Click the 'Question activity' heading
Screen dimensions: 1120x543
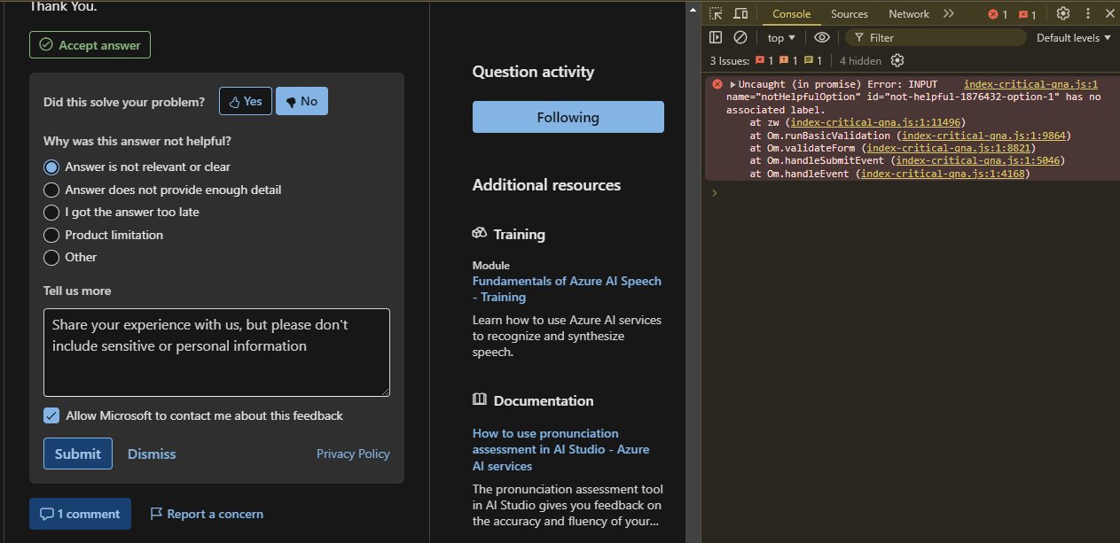(533, 72)
